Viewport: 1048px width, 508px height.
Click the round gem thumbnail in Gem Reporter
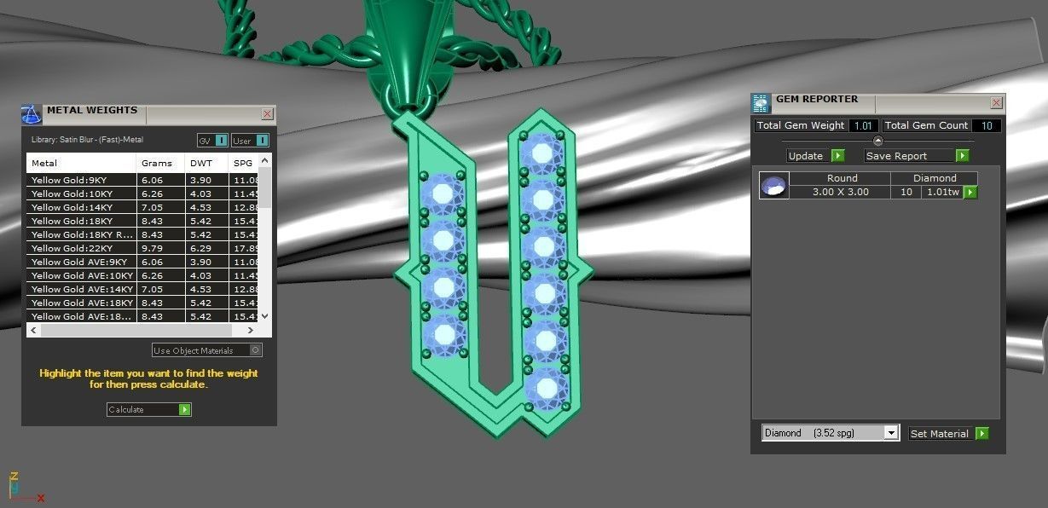774,186
